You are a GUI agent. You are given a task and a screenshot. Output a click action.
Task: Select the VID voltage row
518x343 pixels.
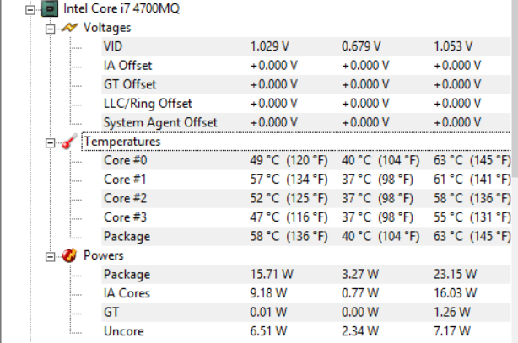(112, 46)
